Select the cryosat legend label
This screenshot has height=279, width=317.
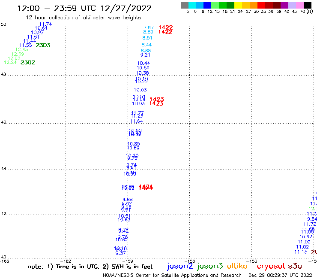click(x=271, y=267)
